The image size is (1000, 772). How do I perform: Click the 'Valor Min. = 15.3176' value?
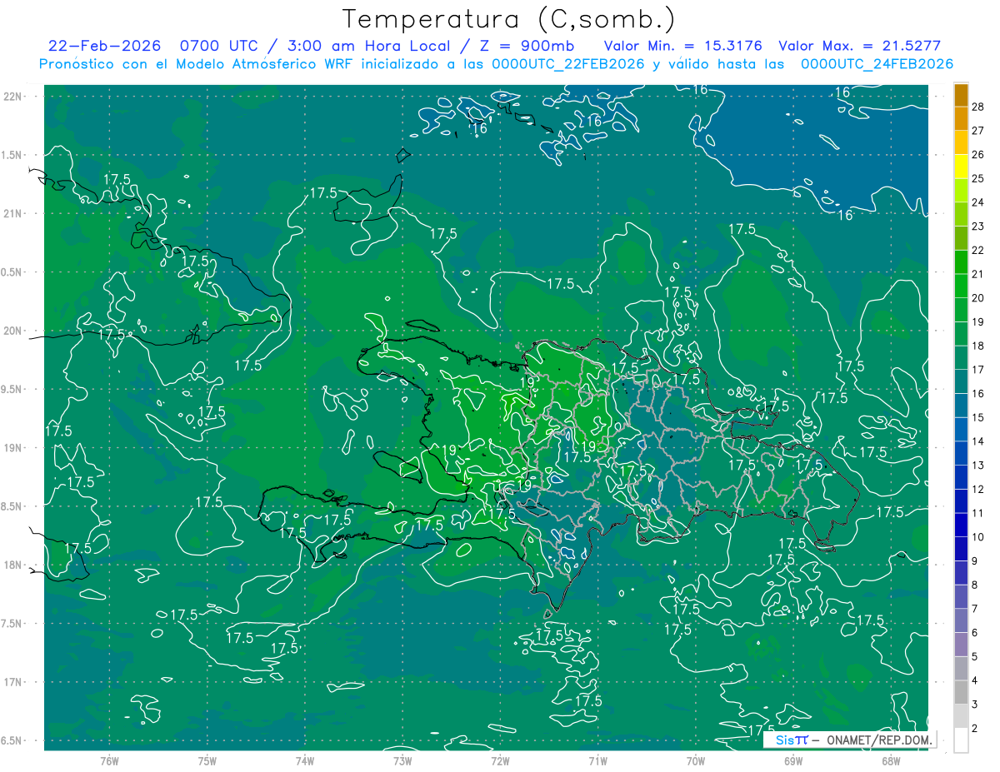(682, 46)
